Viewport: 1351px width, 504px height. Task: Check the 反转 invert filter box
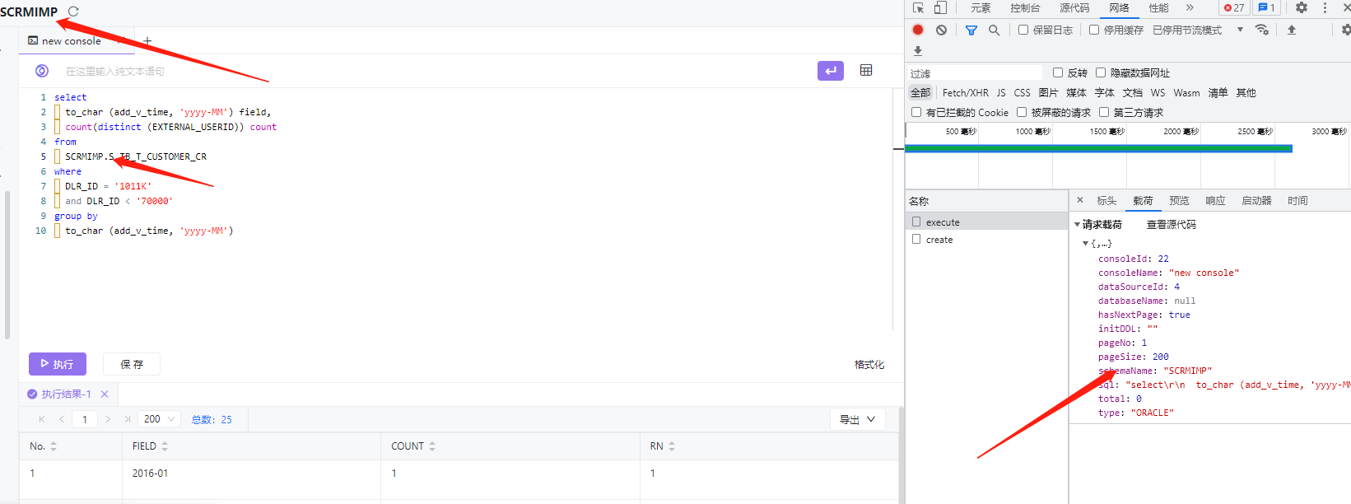(1058, 72)
